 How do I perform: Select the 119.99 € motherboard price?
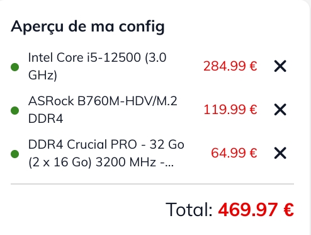tap(230, 110)
